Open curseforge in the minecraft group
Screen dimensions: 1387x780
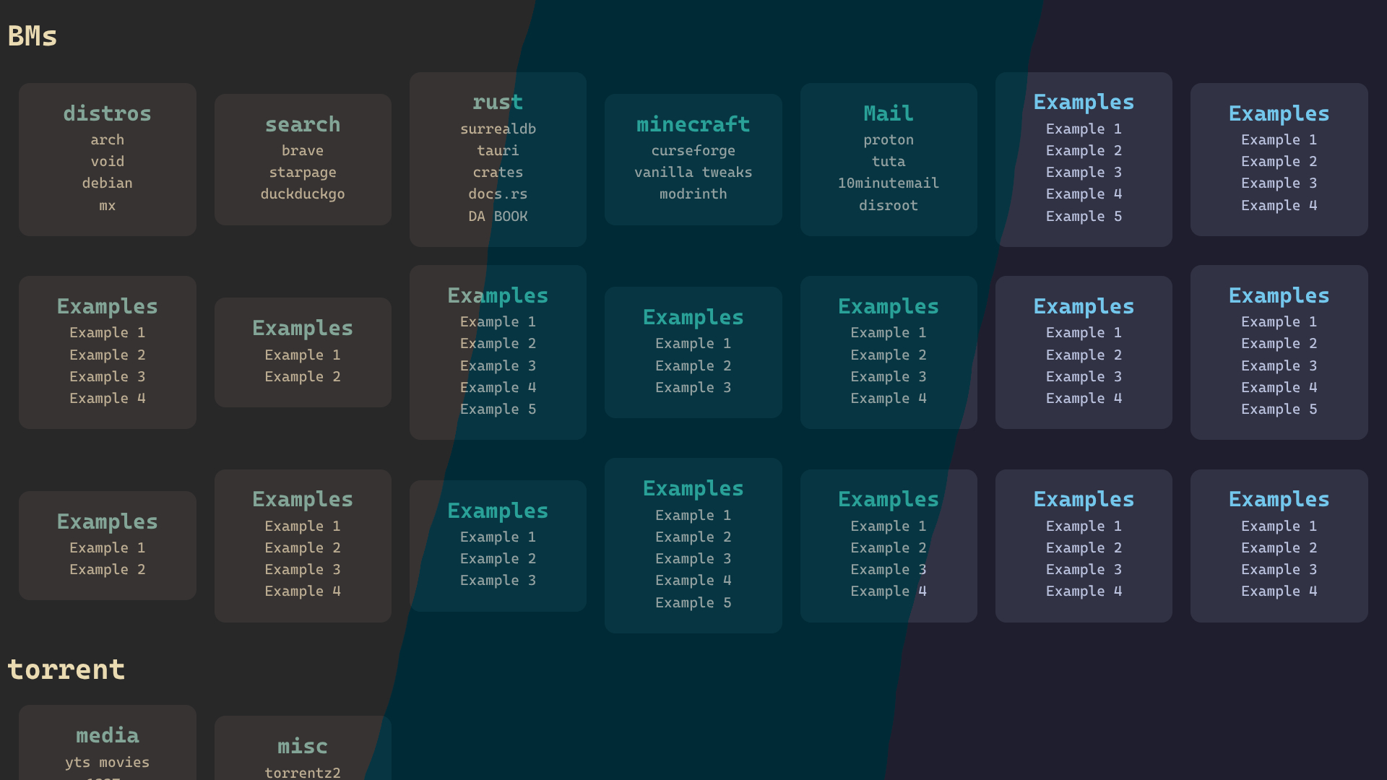coord(693,150)
